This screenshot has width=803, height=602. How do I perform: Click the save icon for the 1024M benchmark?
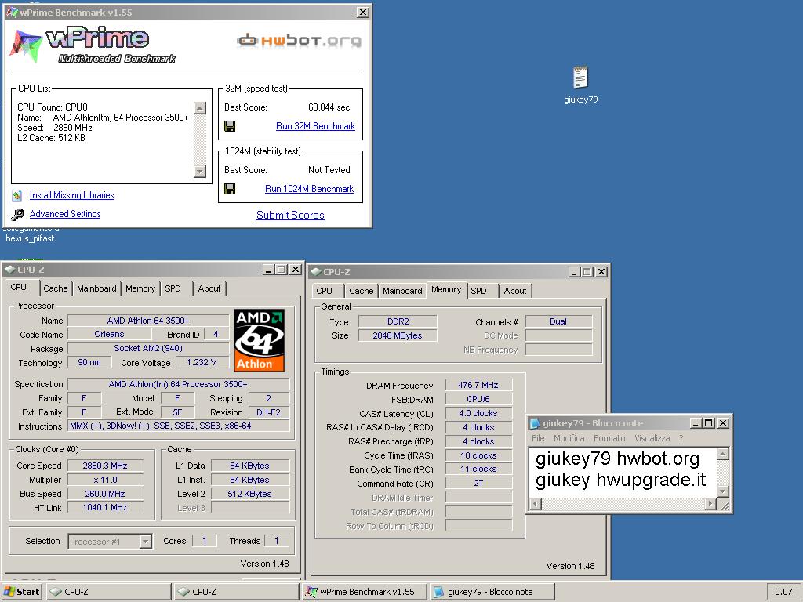coord(230,189)
